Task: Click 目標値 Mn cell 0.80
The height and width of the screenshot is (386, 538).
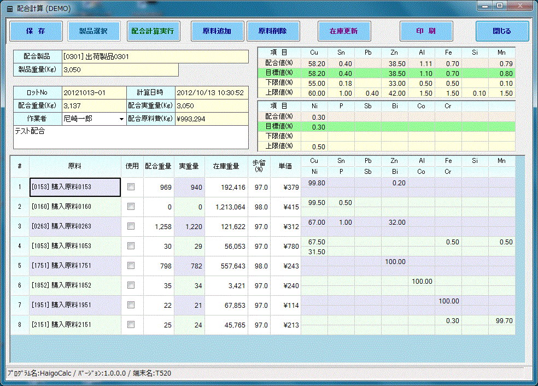Action: 502,73
